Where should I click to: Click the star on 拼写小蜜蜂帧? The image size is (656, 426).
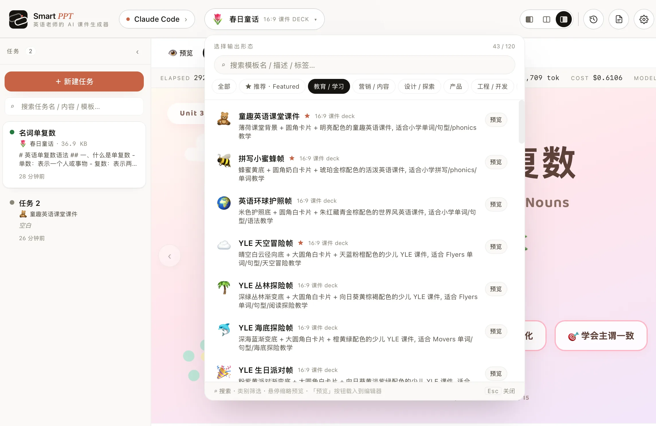[292, 158]
